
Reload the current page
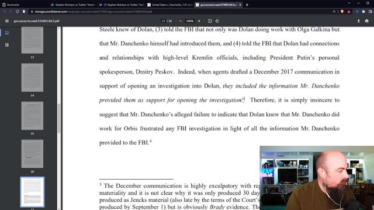(x=17, y=12)
